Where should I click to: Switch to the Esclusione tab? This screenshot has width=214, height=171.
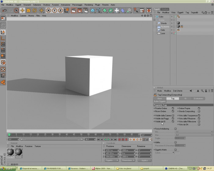tap(198, 98)
